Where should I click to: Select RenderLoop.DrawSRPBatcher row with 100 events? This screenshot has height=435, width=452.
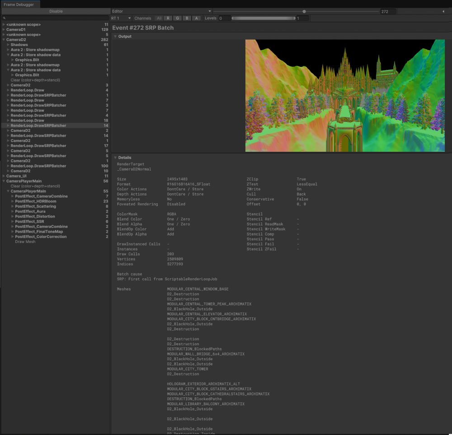pos(55,166)
